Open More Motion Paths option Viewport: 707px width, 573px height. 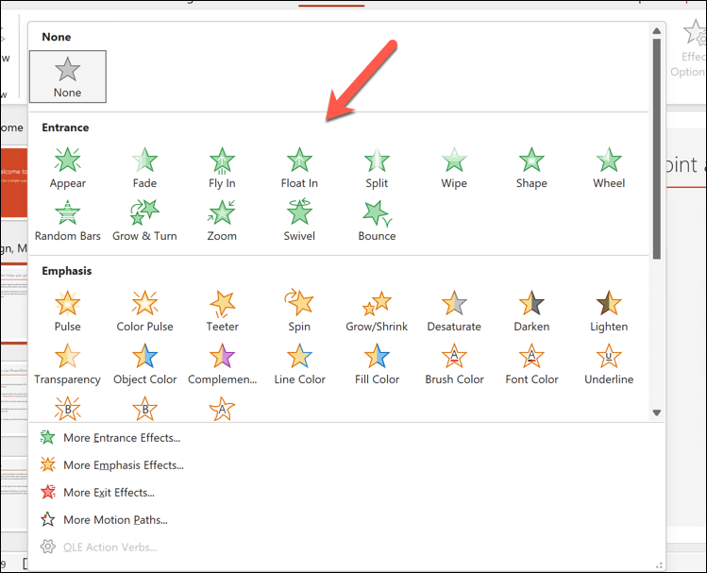pos(114,519)
